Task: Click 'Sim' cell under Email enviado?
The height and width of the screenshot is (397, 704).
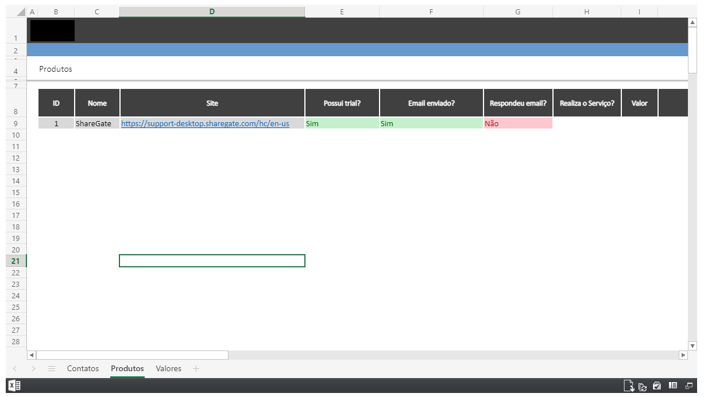Action: [431, 123]
